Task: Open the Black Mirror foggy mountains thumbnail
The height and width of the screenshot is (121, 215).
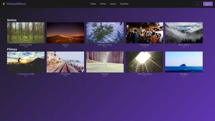Action: [184, 33]
